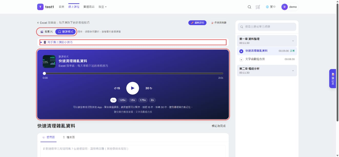
Task: Set playback speed to 1x
Action: coord(113,100)
